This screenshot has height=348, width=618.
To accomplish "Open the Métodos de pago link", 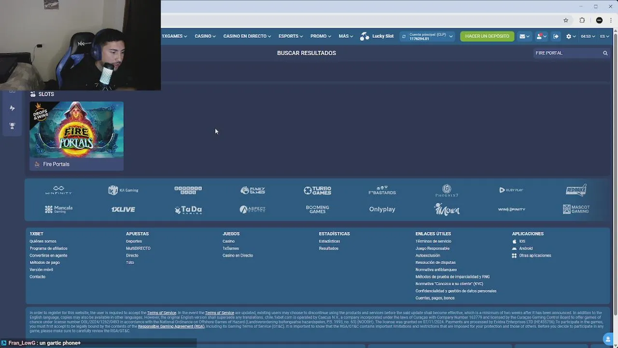I will pos(44,262).
